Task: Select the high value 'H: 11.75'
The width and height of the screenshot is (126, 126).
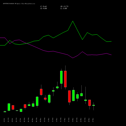Action: coord(64,7)
